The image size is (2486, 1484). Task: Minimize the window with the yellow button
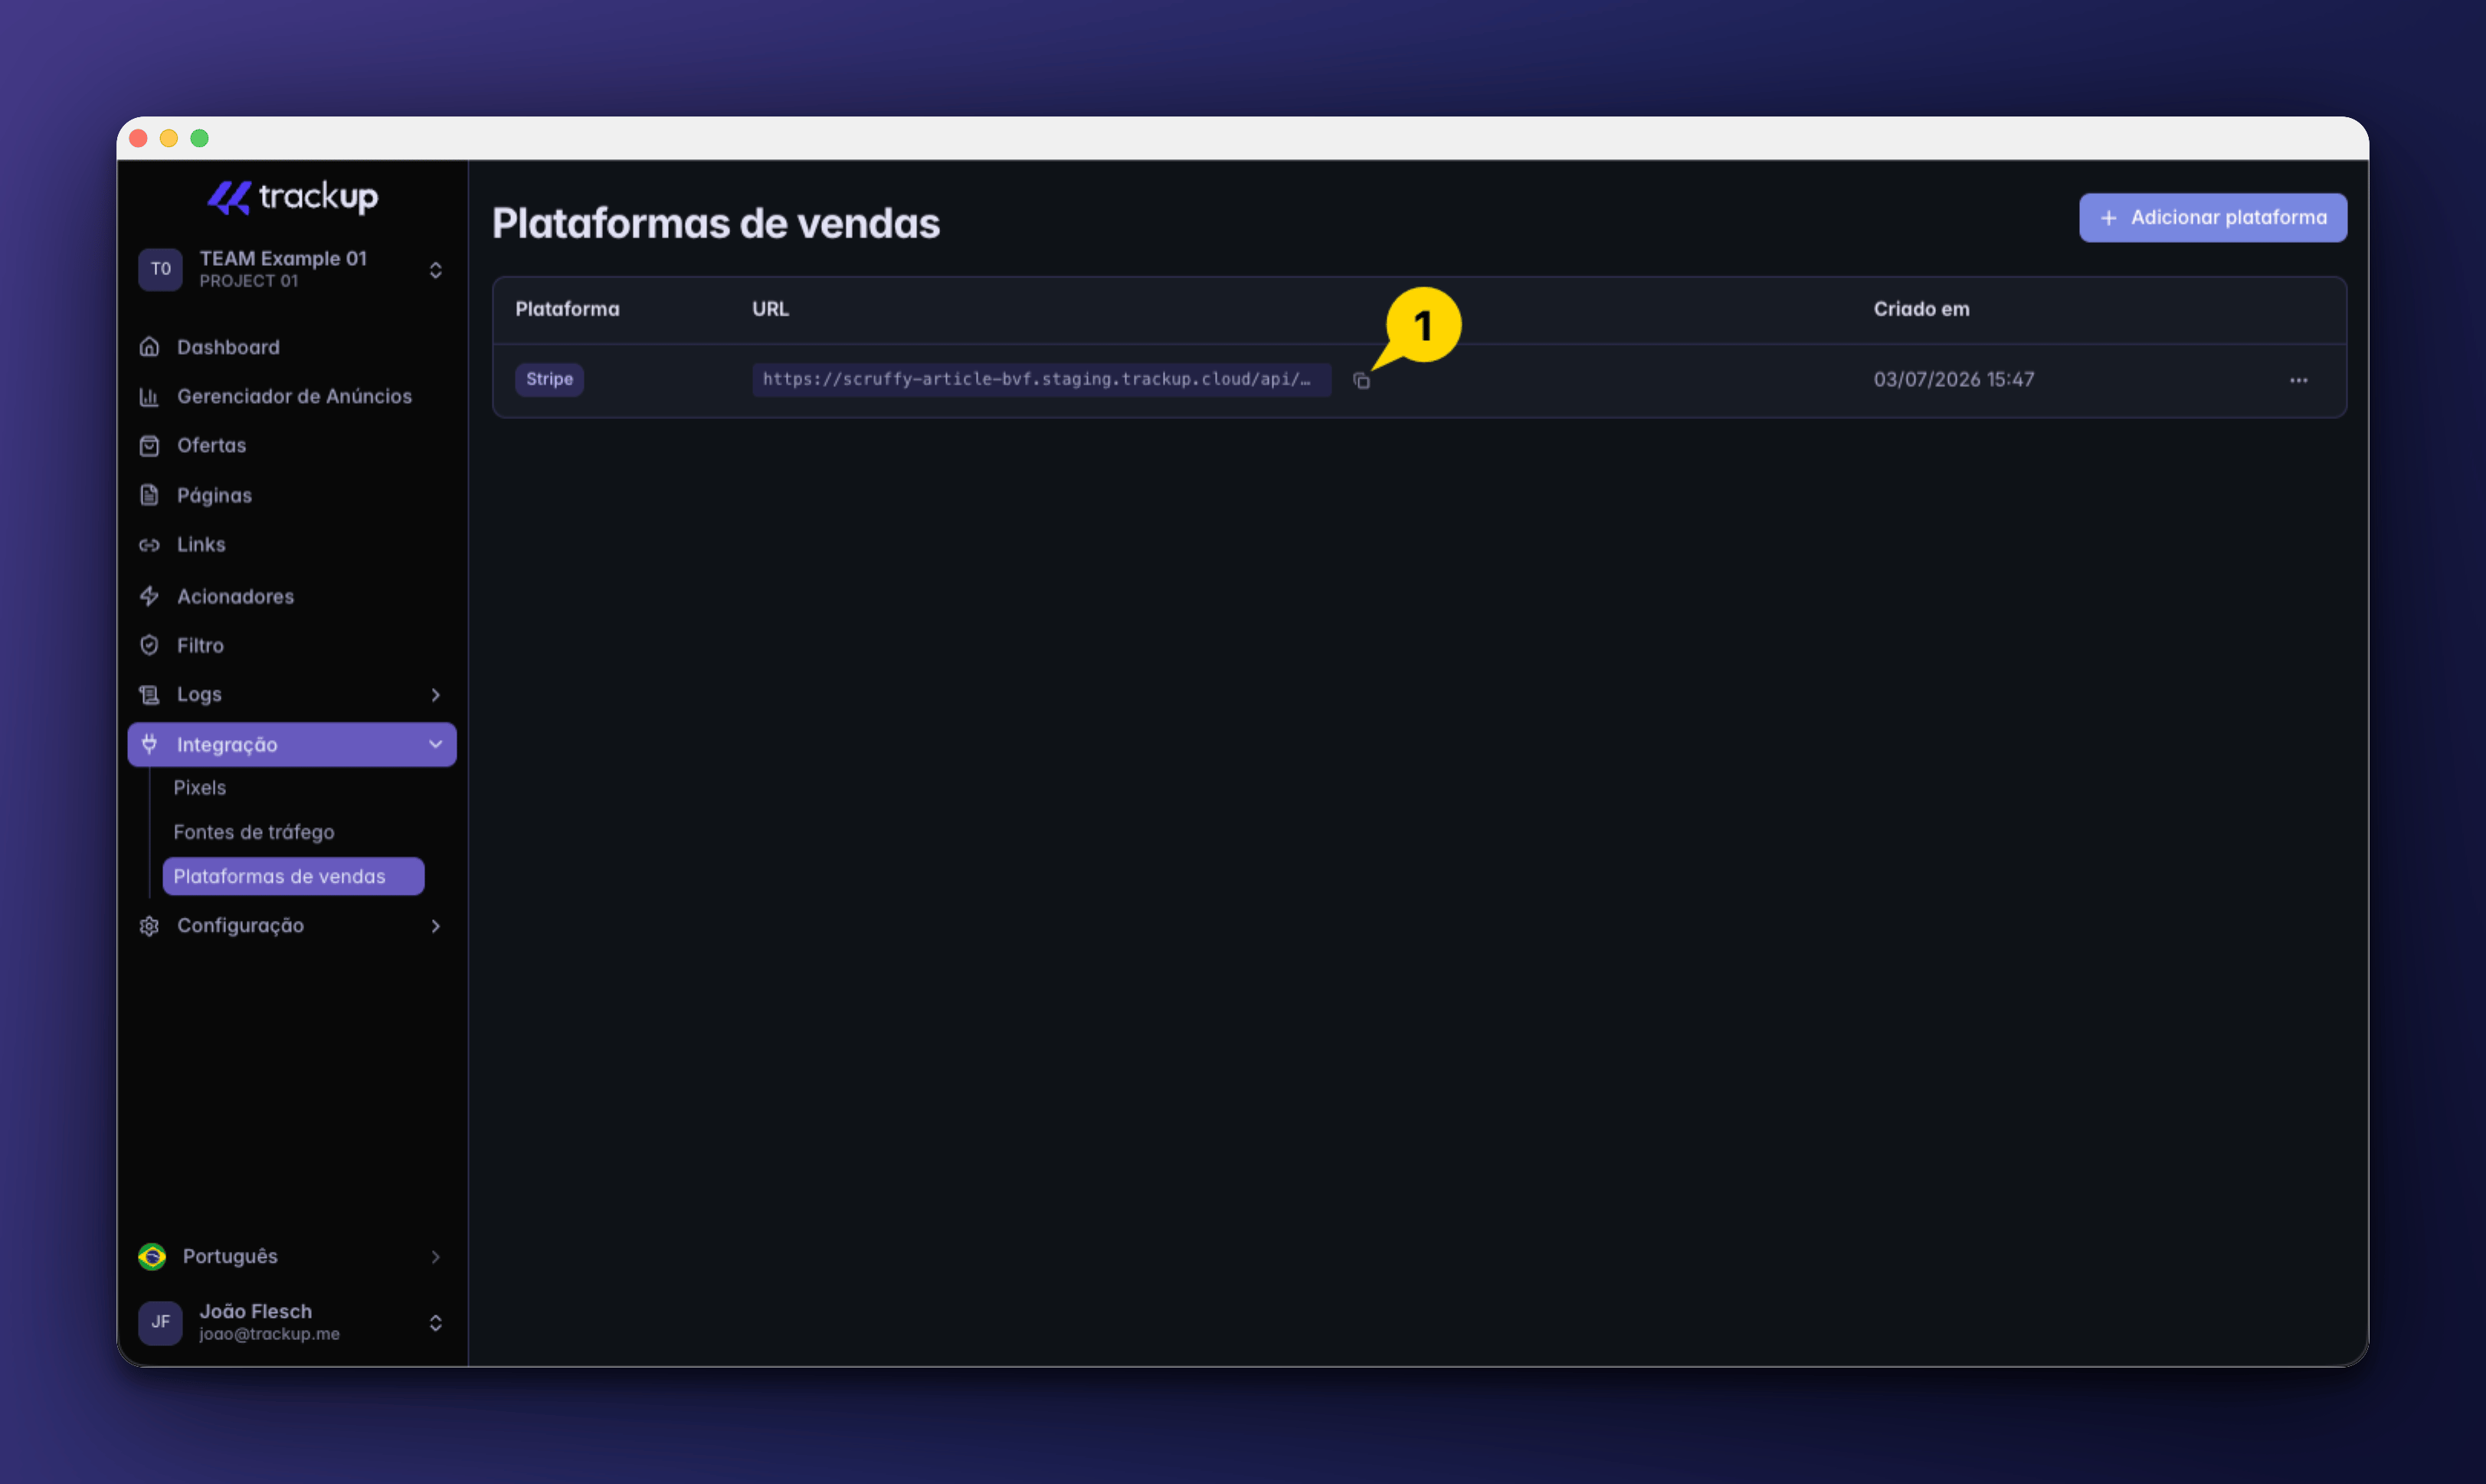click(169, 138)
